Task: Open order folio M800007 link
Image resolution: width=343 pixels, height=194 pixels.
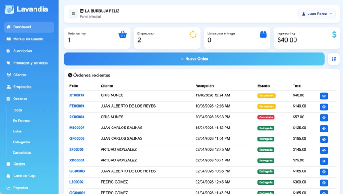Action: [x=77, y=128]
